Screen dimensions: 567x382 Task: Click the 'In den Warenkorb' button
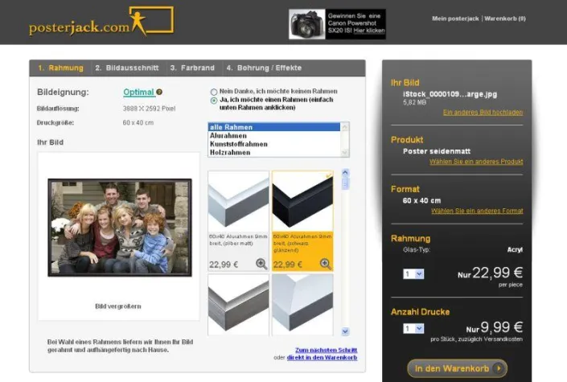click(457, 368)
